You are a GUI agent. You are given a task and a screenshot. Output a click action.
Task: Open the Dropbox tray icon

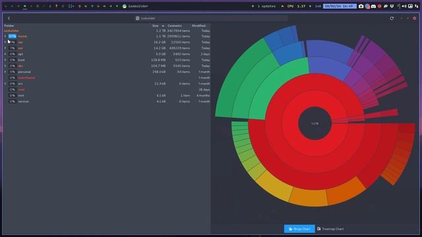coord(392,6)
